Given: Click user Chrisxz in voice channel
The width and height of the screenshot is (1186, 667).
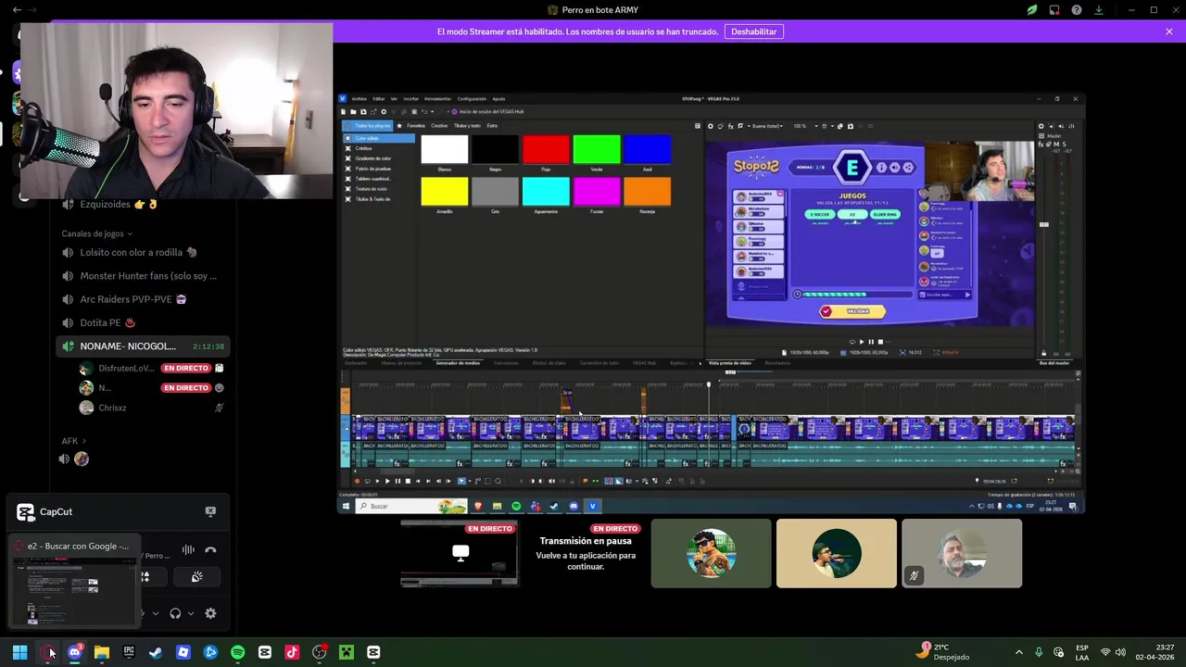Looking at the screenshot, I should [152, 408].
